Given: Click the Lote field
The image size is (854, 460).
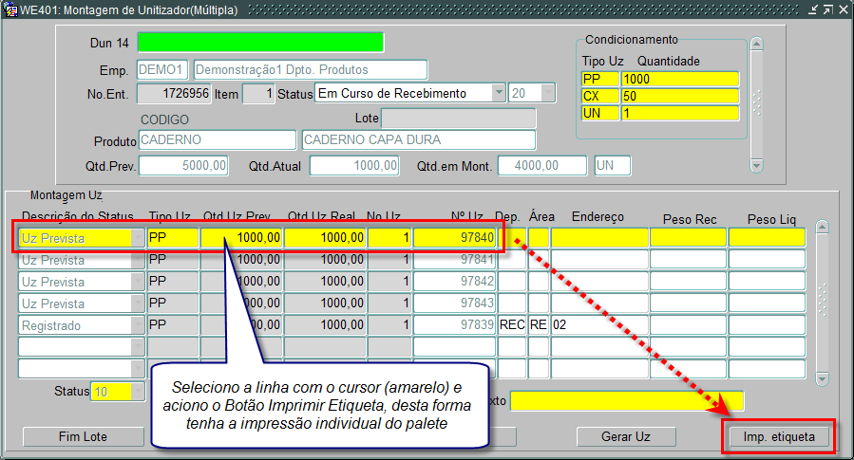Looking at the screenshot, I should (459, 118).
